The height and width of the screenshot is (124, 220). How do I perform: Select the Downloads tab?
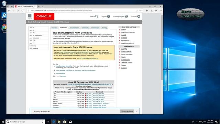(x=63, y=28)
